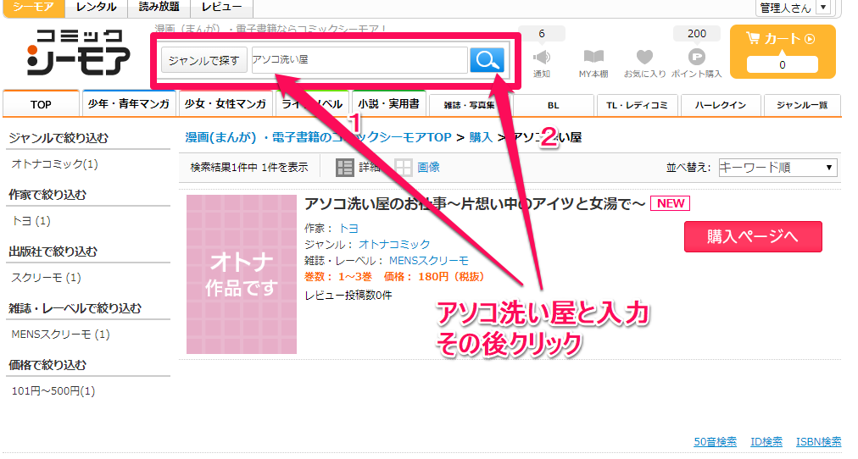The width and height of the screenshot is (858, 459).
Task: Click the pink オトナ作品です thumbnail
Action: (242, 274)
